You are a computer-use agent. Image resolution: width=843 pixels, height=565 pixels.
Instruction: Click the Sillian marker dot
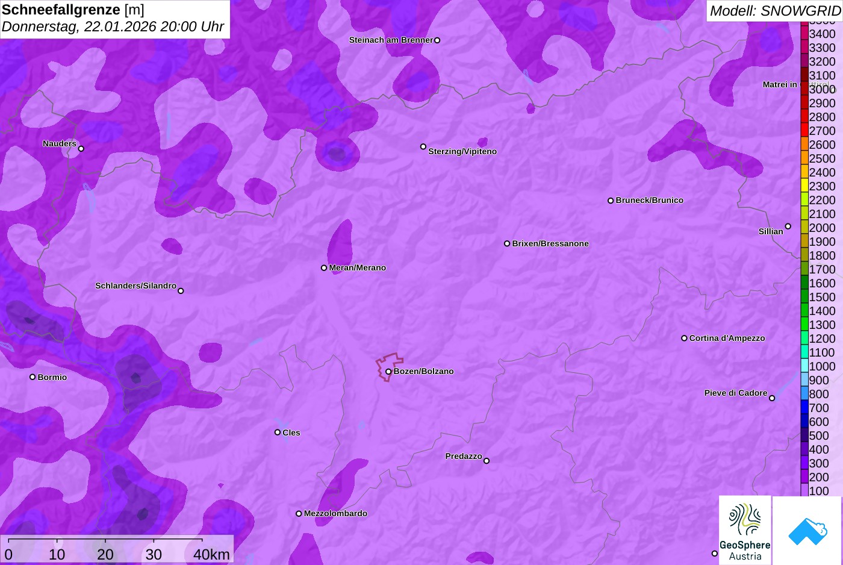788,226
